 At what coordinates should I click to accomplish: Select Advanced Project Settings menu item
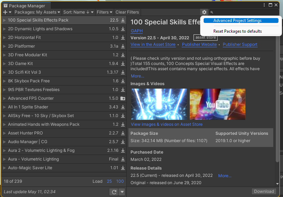[x=241, y=20]
